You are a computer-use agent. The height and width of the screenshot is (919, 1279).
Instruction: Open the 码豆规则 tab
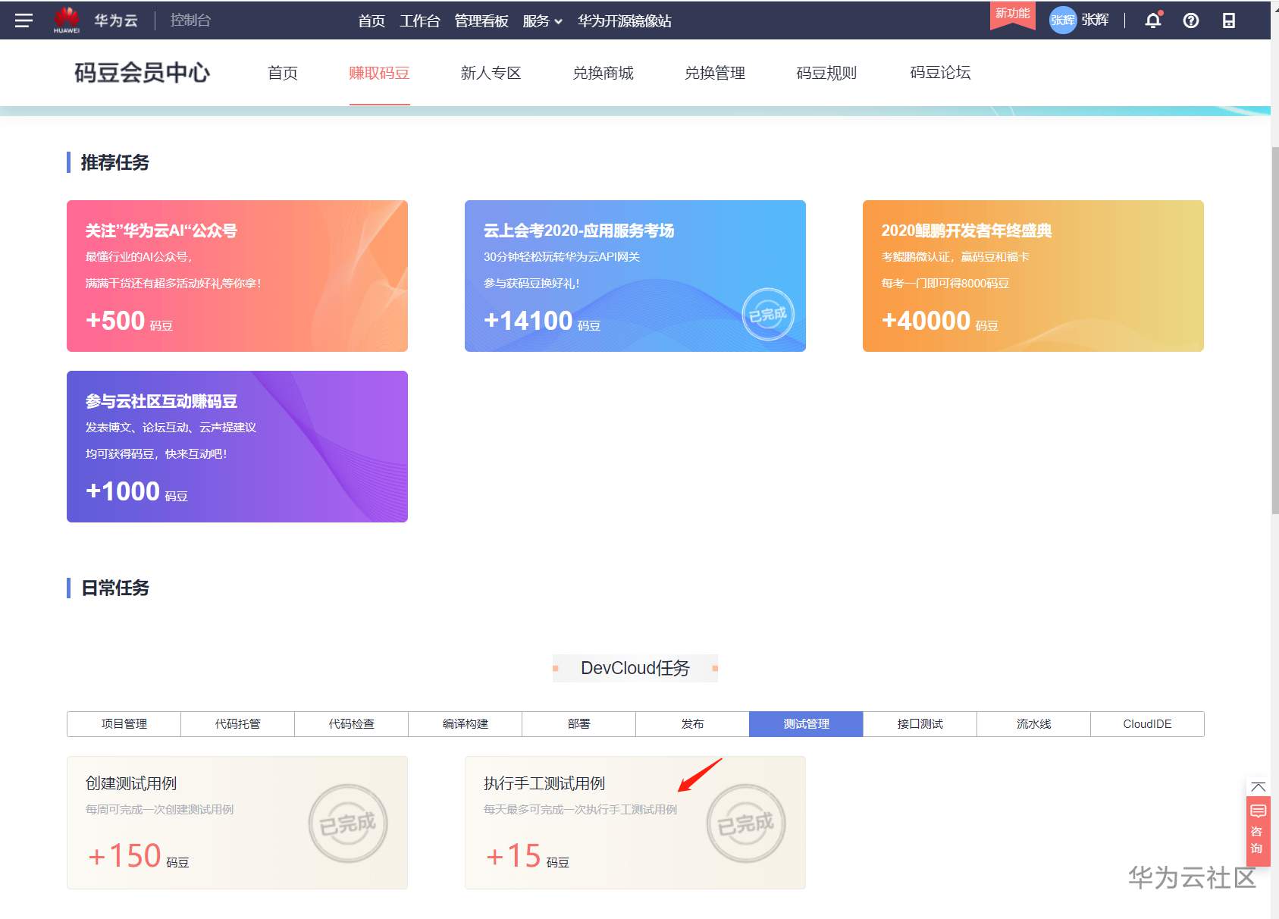click(x=826, y=73)
